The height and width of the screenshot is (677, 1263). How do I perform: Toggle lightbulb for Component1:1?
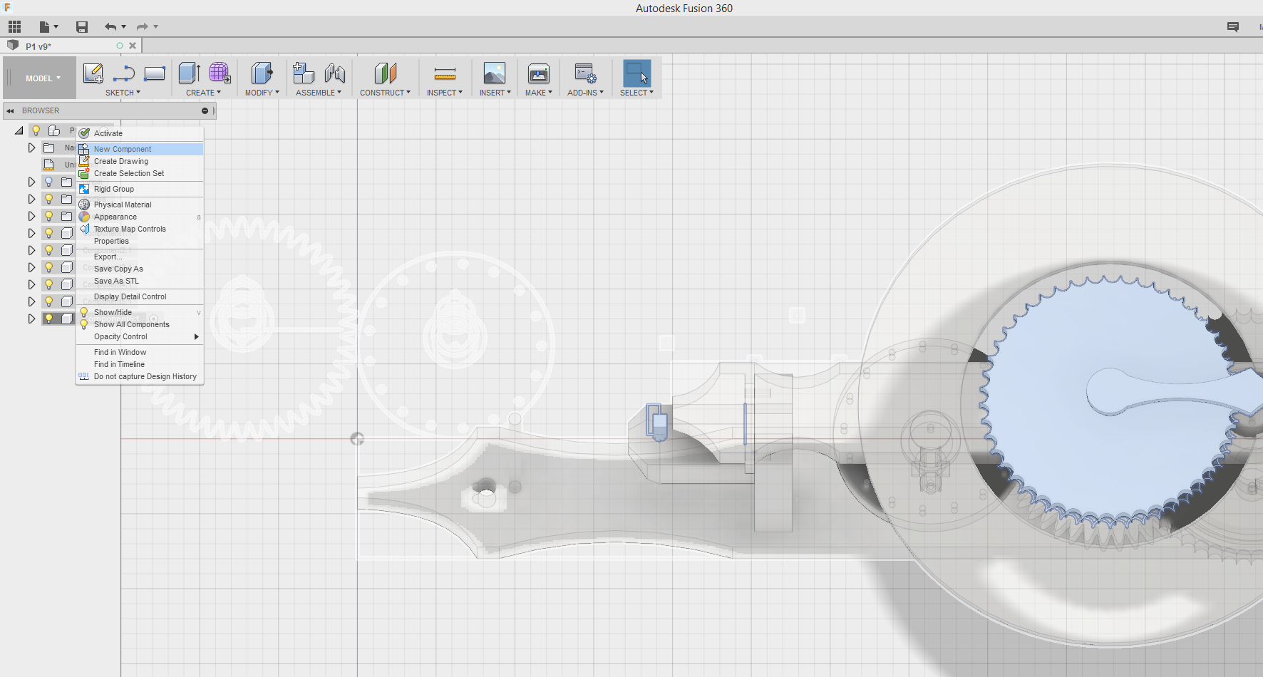pos(48,233)
